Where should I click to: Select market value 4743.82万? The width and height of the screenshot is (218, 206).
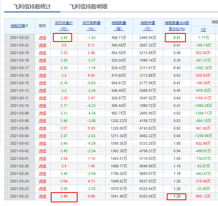pyautogui.click(x=148, y=128)
